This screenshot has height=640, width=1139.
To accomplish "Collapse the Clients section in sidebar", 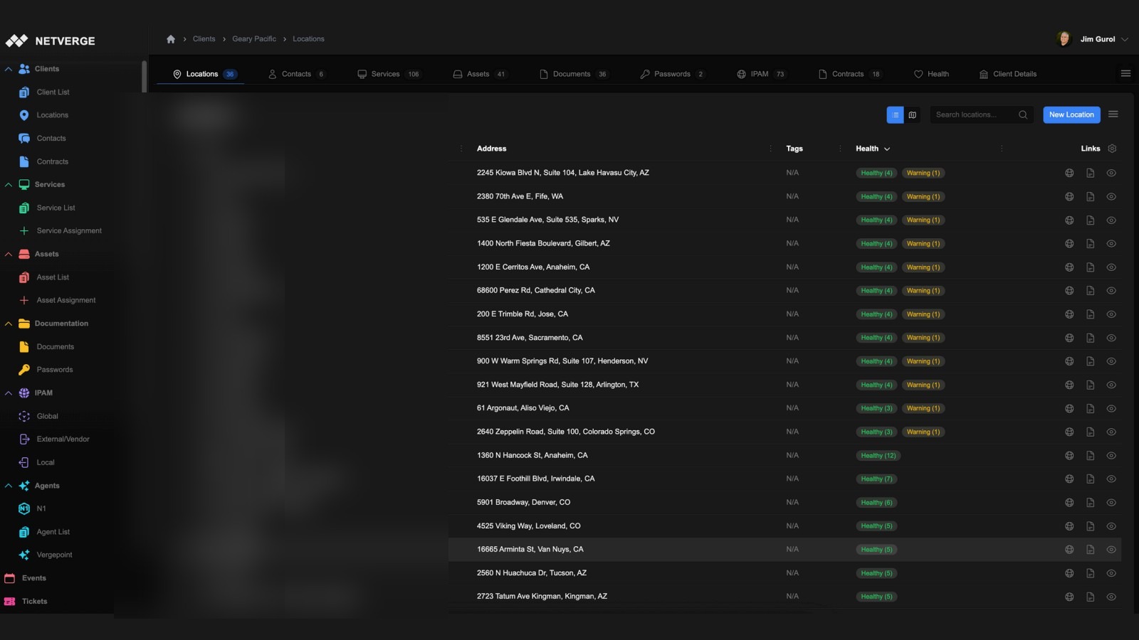I will [9, 69].
